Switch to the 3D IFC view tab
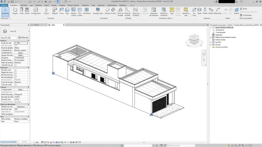 point(37,25)
